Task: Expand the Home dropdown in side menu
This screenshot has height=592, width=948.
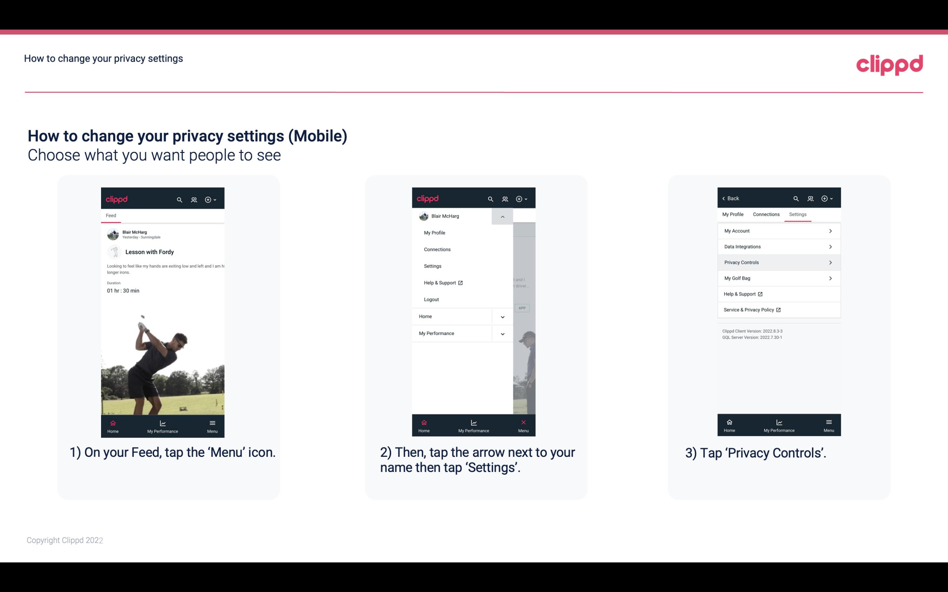Action: (502, 316)
